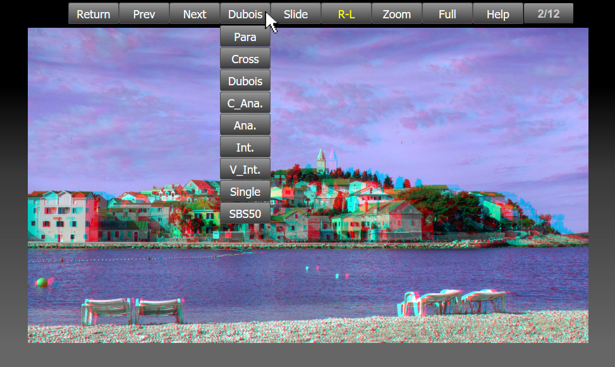Image resolution: width=615 pixels, height=367 pixels.
Task: Select Ana. anaglyph mode
Action: click(x=245, y=125)
